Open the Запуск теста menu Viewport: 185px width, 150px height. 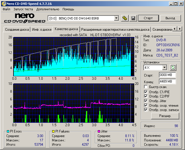(23, 9)
